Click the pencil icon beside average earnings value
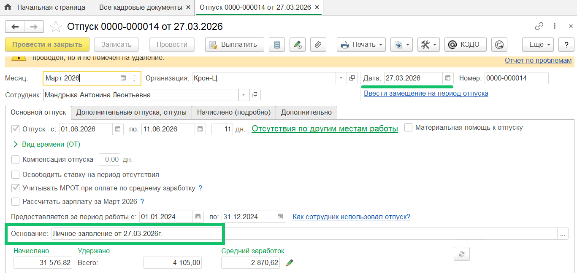This screenshot has height=273, width=577. [x=289, y=262]
